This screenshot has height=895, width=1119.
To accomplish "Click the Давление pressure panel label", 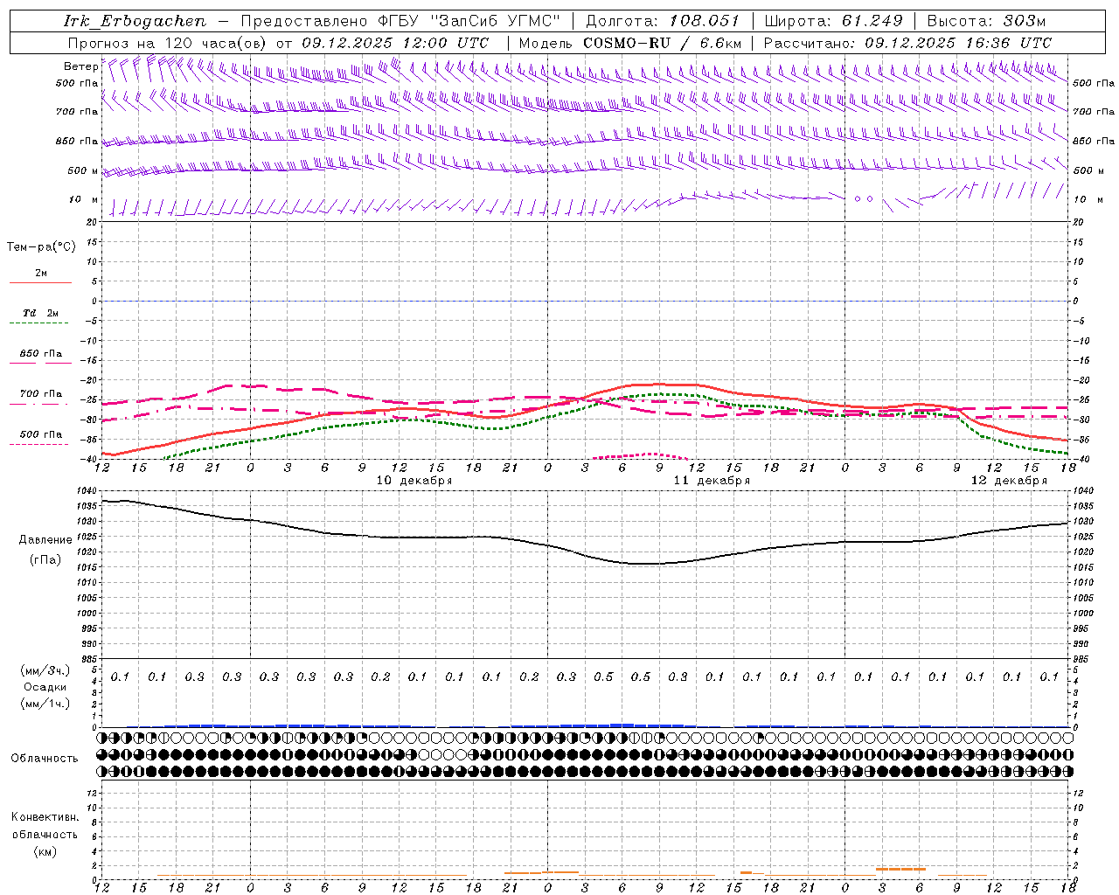I will click(45, 540).
